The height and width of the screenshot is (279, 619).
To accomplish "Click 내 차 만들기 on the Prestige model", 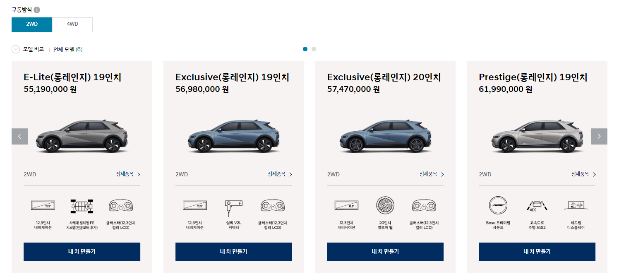I will click(x=537, y=252).
